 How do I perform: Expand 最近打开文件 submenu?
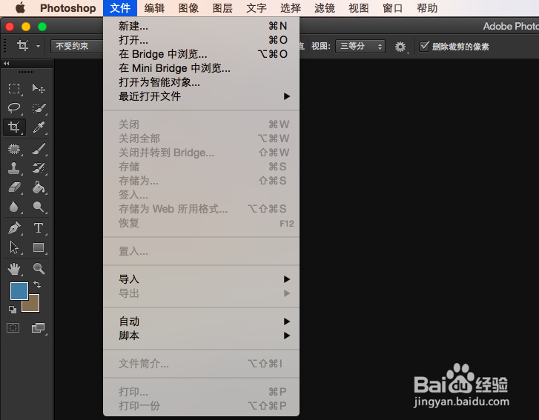(x=201, y=96)
